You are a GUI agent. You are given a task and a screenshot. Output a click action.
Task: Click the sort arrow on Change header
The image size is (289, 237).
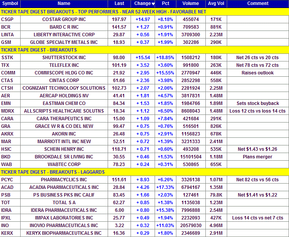(x=153, y=4)
